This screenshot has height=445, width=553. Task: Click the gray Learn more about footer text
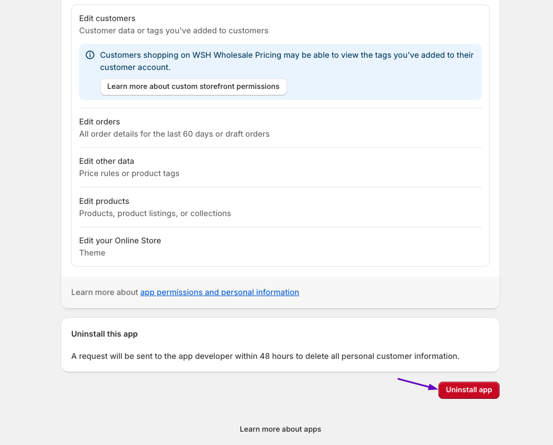click(105, 292)
